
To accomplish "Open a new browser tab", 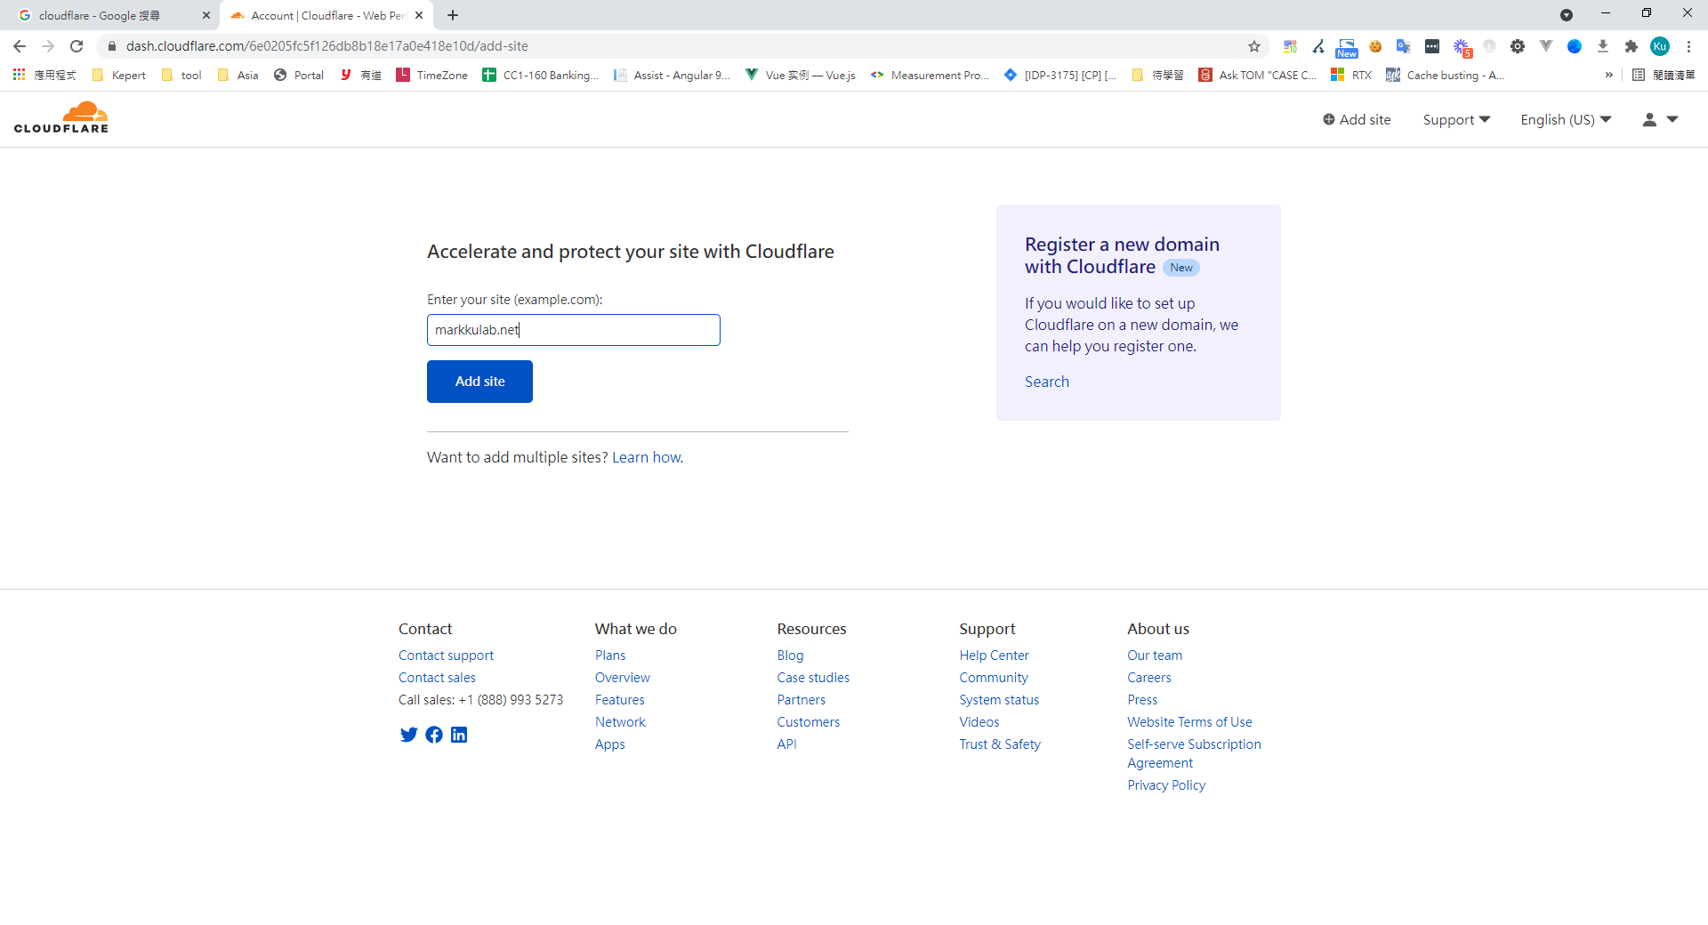I will [x=453, y=15].
